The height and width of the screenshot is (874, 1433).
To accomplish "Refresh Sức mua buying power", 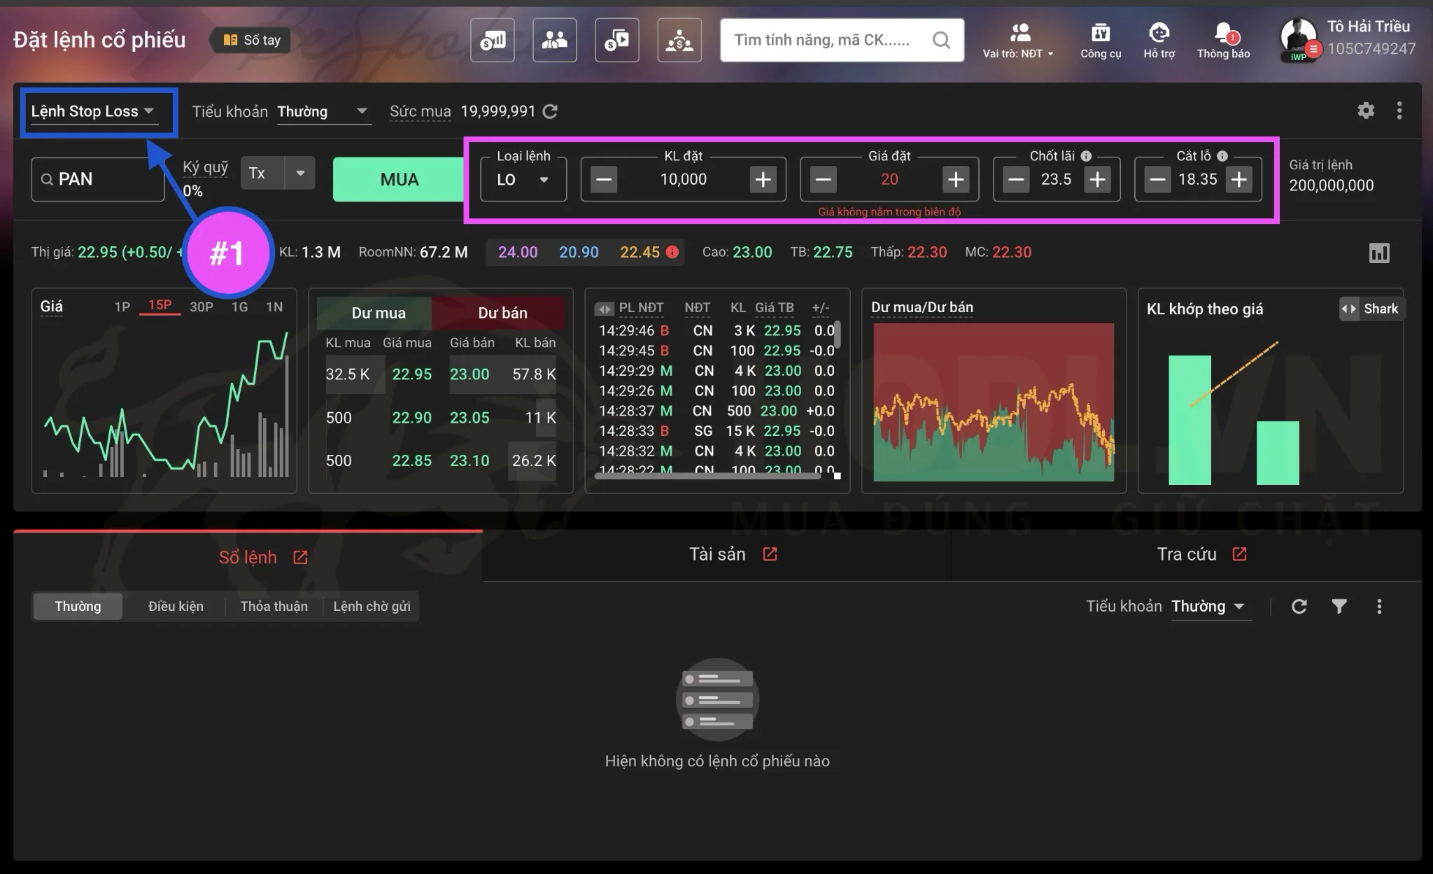I will (551, 111).
